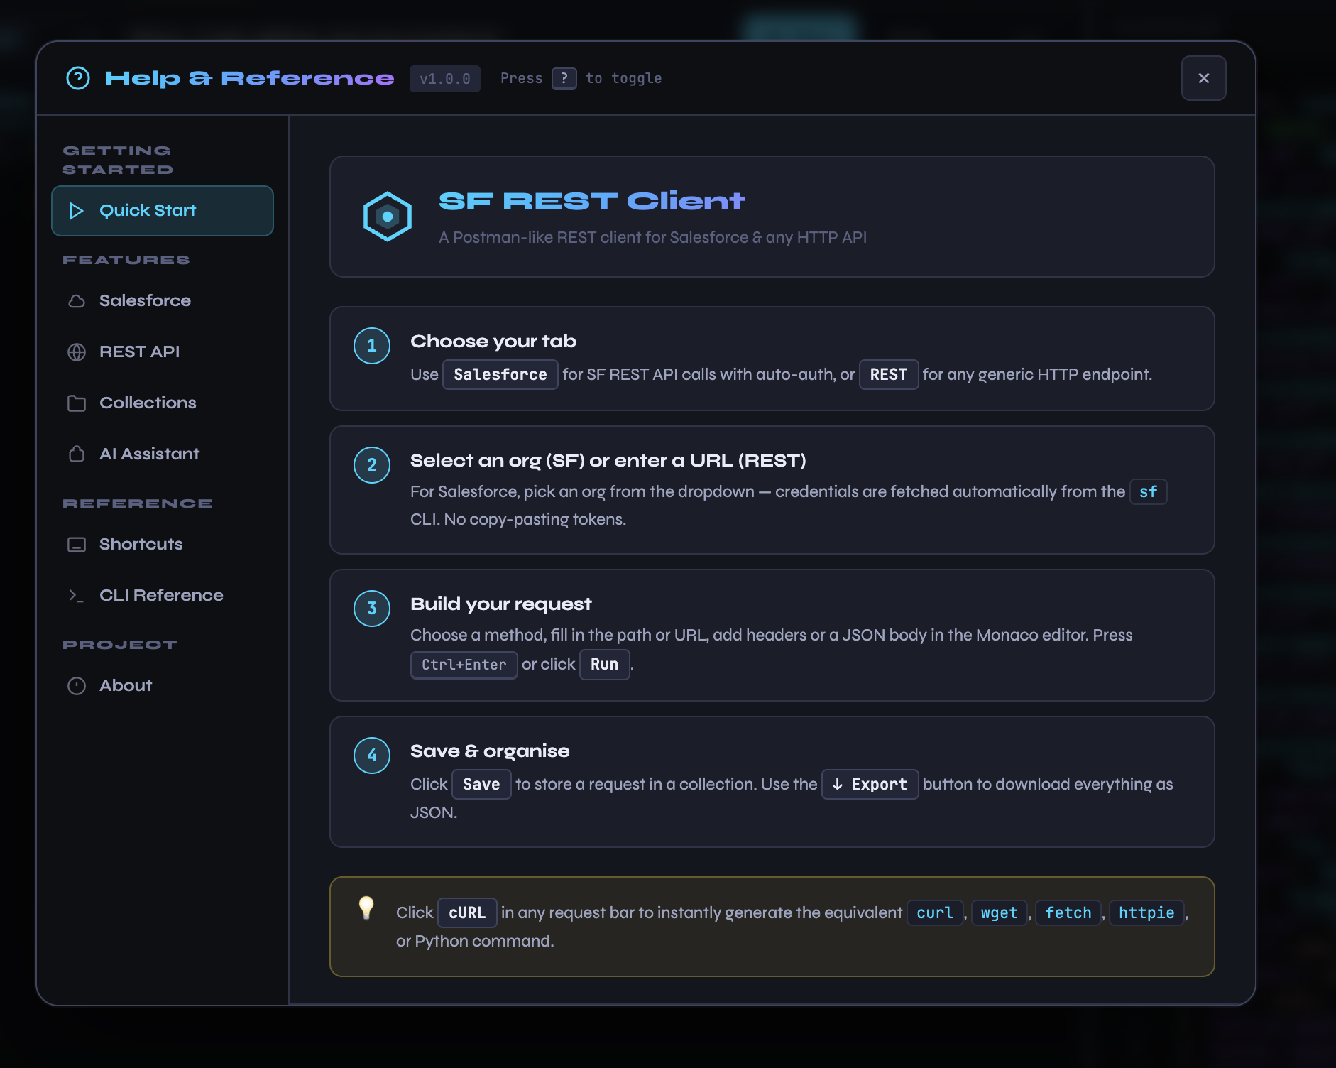Open the Quick Start section

coord(163,211)
